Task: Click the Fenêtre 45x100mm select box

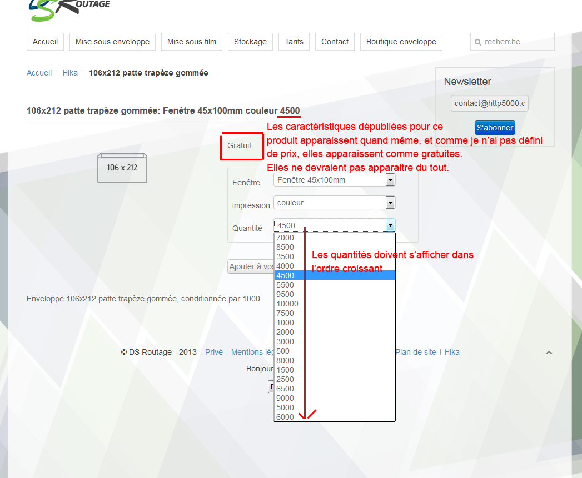Action: pyautogui.click(x=334, y=180)
